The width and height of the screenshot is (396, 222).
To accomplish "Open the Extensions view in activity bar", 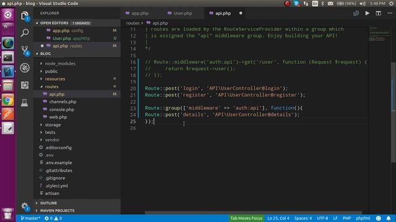I will click(25, 85).
